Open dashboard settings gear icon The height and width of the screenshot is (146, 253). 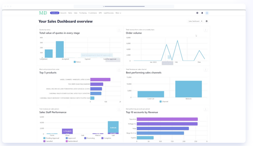point(206,21)
